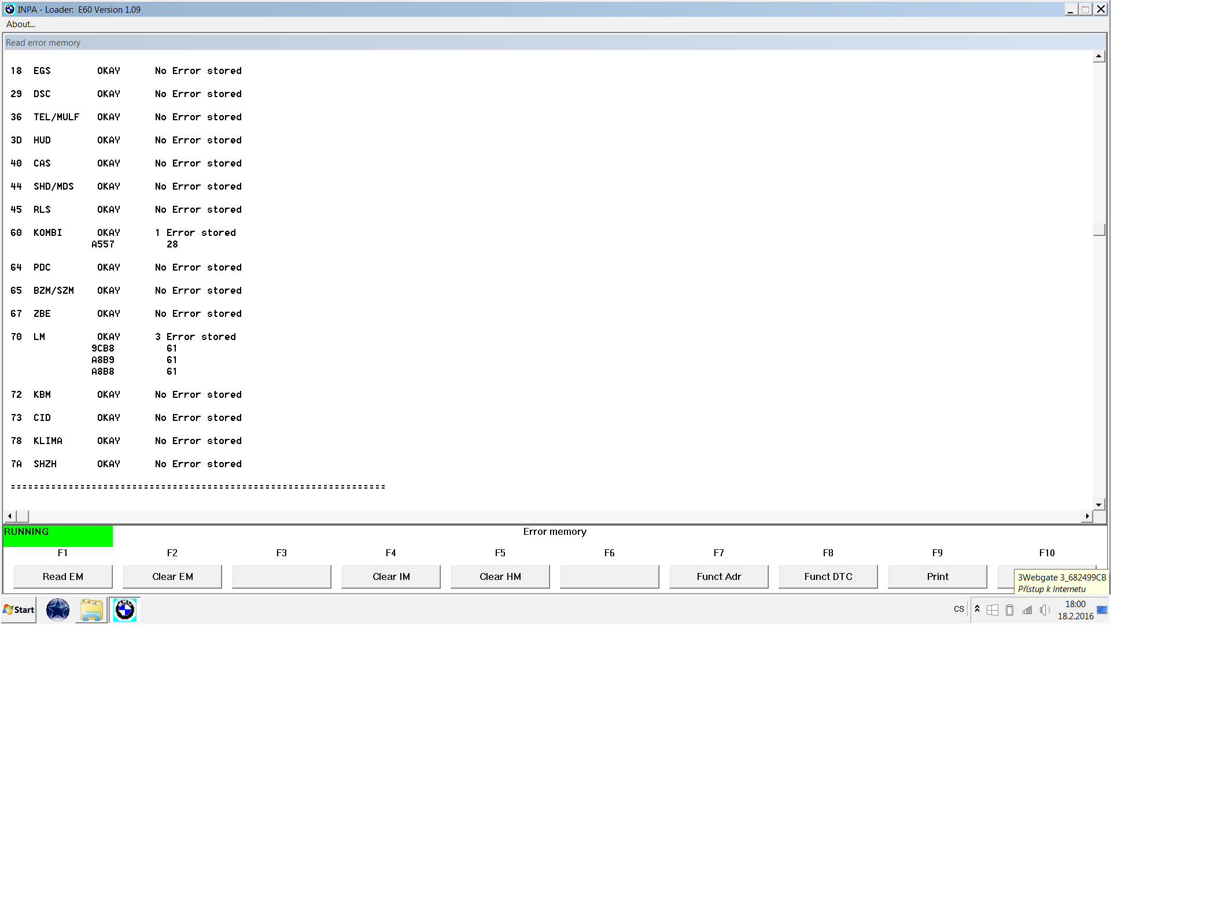Click the Funct DTC button
This screenshot has width=1232, height=924.
tap(828, 576)
